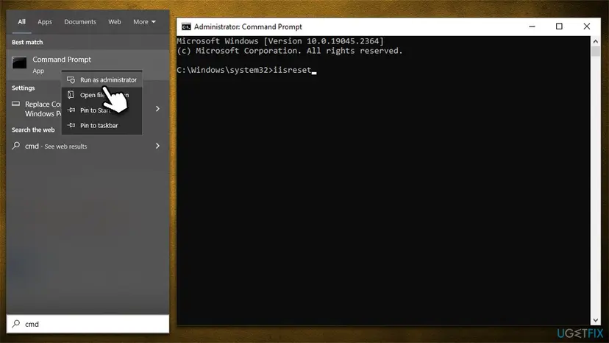
Task: Select the All search tab
Action: (22, 22)
